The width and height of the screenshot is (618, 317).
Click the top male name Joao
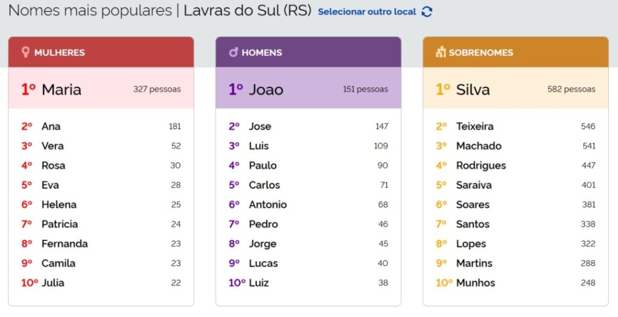[266, 90]
